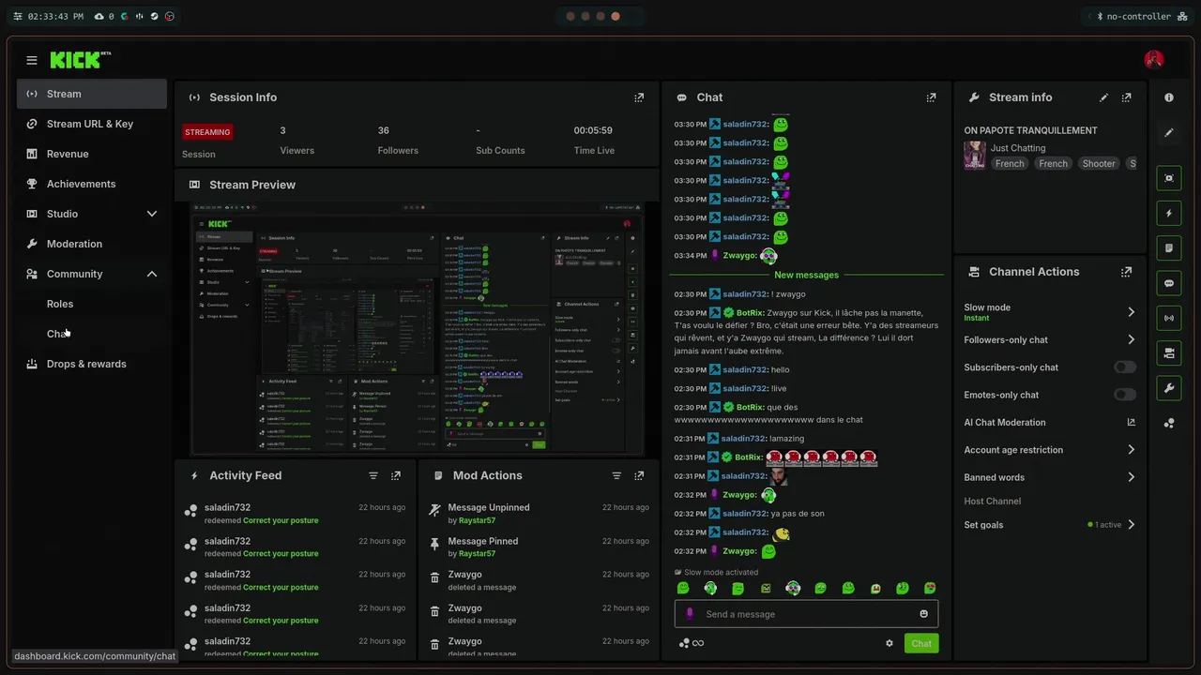Open the Revenue page
Screen dimensions: 1201x675
click(x=92, y=154)
